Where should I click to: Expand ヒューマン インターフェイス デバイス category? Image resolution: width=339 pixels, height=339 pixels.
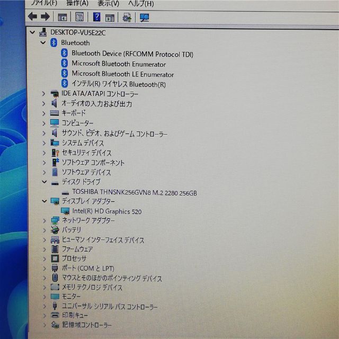click(44, 240)
